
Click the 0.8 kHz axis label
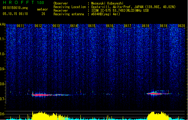coord(2,84)
